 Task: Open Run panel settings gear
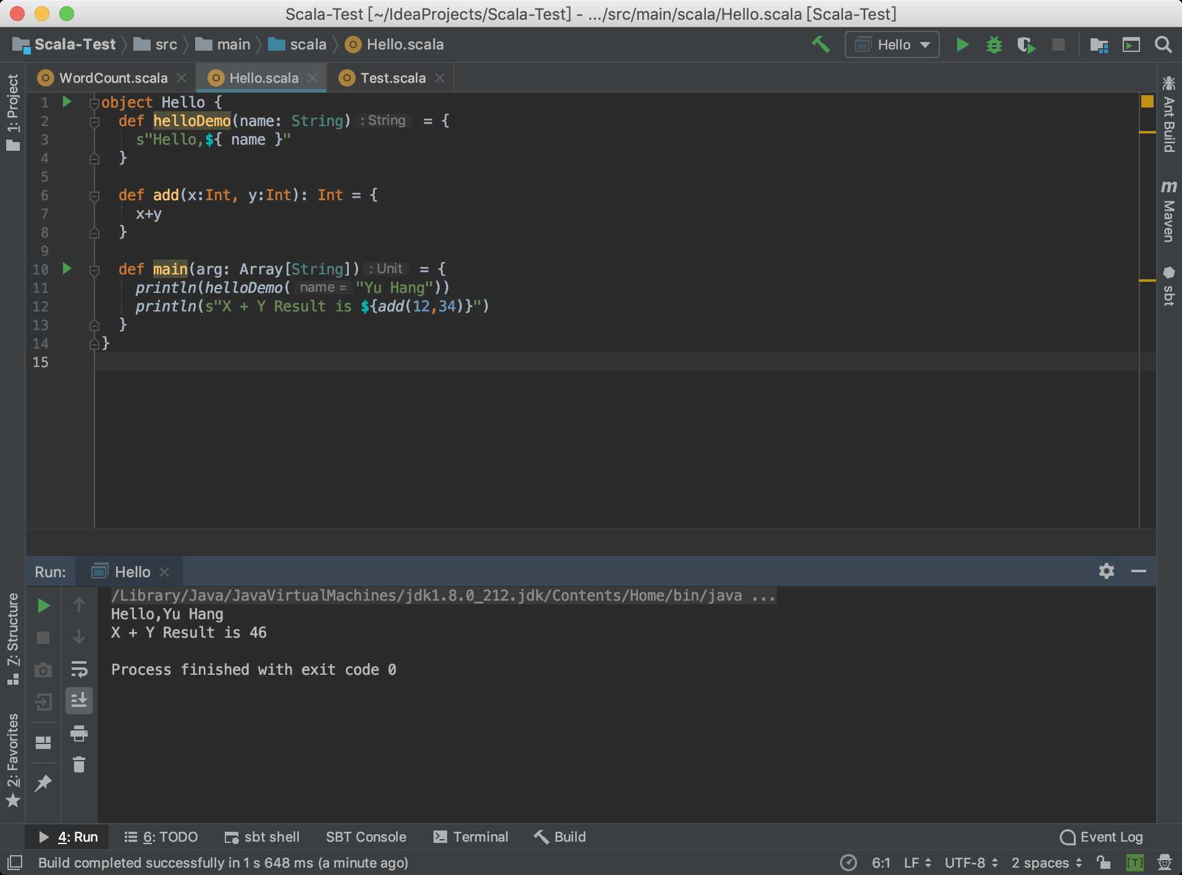coord(1107,571)
